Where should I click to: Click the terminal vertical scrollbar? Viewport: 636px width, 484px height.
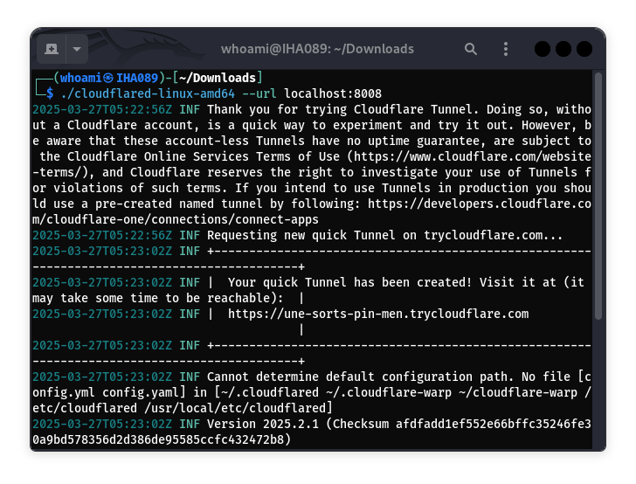pyautogui.click(x=598, y=197)
